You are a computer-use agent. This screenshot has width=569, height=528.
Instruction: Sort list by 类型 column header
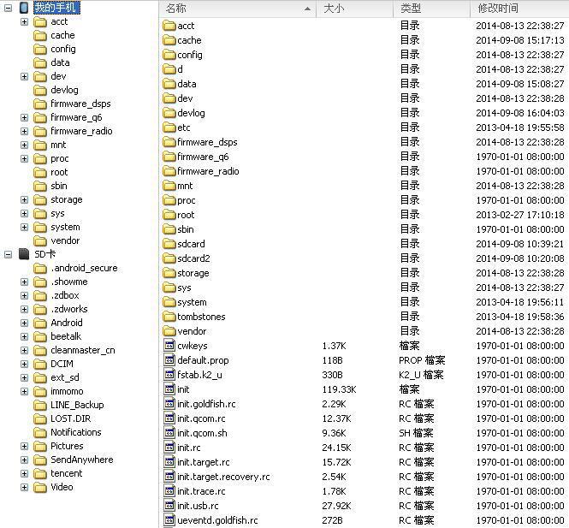tap(431, 9)
